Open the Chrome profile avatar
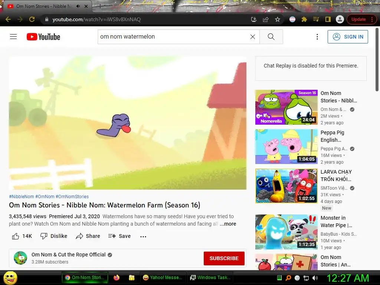The width and height of the screenshot is (380, 285). point(340,19)
